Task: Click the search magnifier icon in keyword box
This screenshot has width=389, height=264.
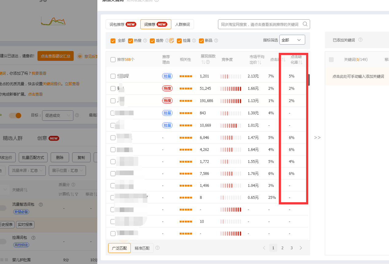Action: pyautogui.click(x=305, y=24)
